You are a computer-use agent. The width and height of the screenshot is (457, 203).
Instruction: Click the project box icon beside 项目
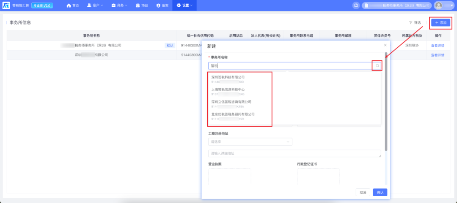click(x=138, y=5)
